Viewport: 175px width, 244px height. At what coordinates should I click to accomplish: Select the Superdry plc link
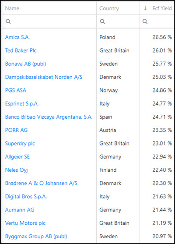(x=20, y=144)
